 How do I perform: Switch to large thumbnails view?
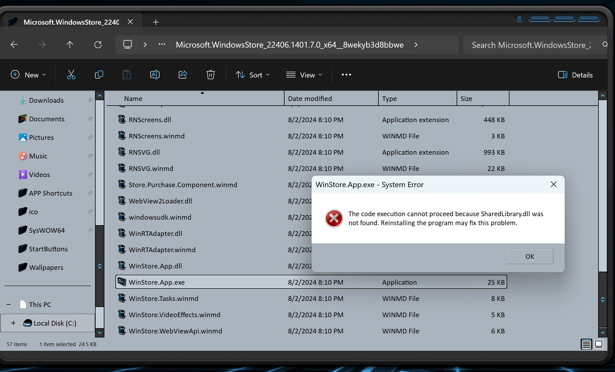tap(599, 344)
